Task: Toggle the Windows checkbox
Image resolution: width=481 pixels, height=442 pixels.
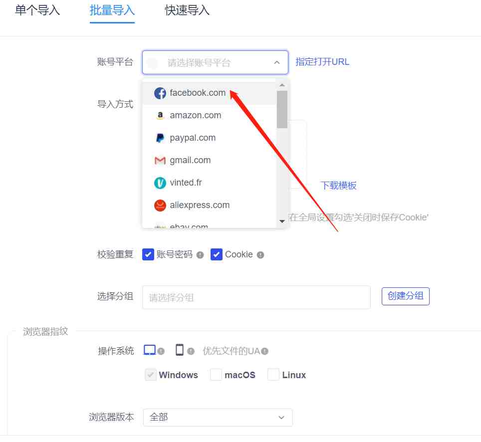Action: (151, 375)
